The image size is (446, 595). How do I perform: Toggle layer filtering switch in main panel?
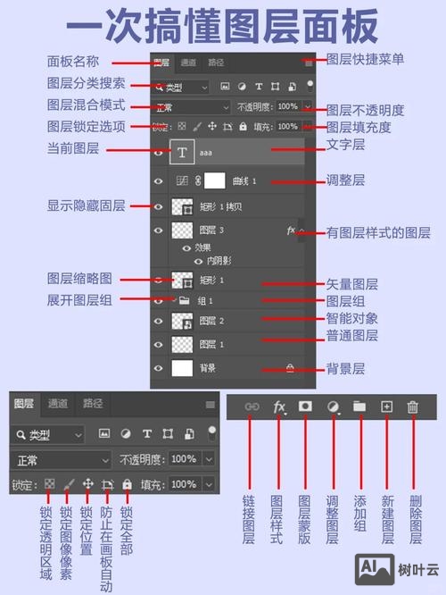click(x=310, y=86)
